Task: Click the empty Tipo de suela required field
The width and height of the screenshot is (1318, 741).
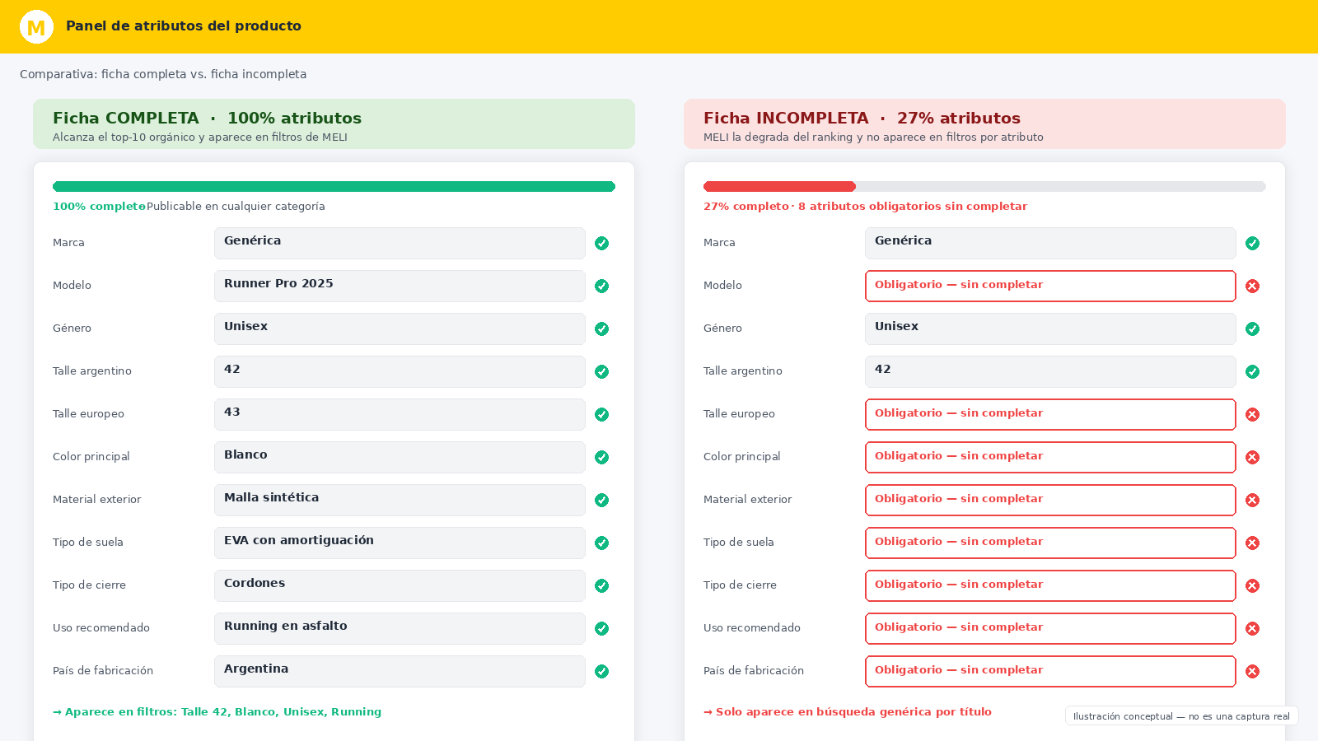Action: point(1050,543)
